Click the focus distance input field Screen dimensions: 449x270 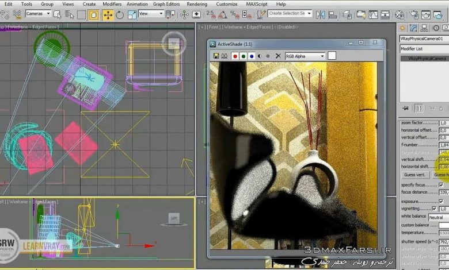(443, 192)
